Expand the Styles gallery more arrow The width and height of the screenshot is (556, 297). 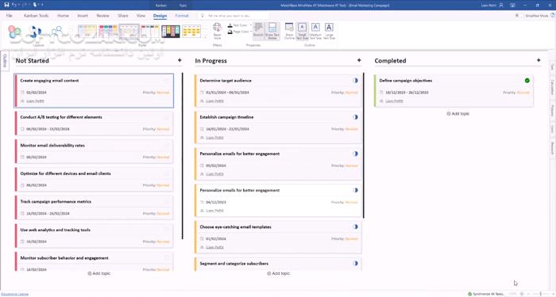point(205,36)
